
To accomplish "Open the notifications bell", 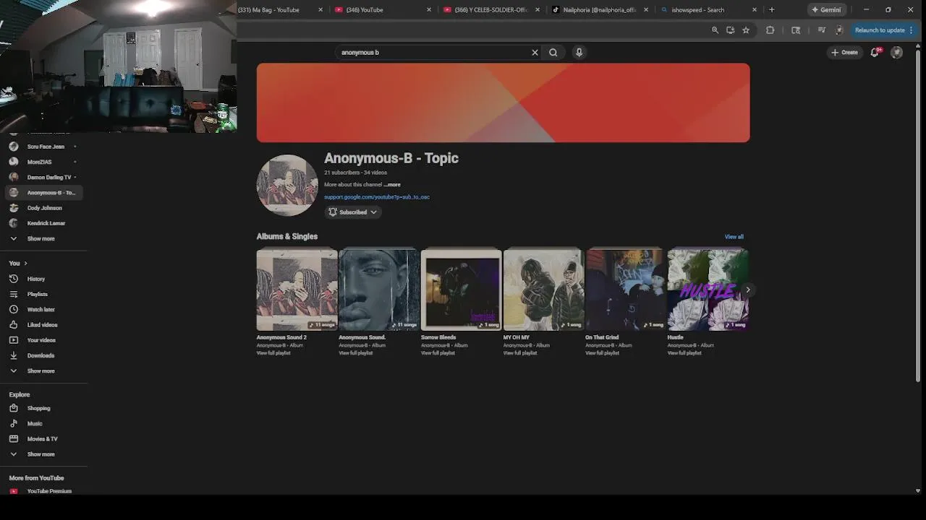I will [x=875, y=52].
